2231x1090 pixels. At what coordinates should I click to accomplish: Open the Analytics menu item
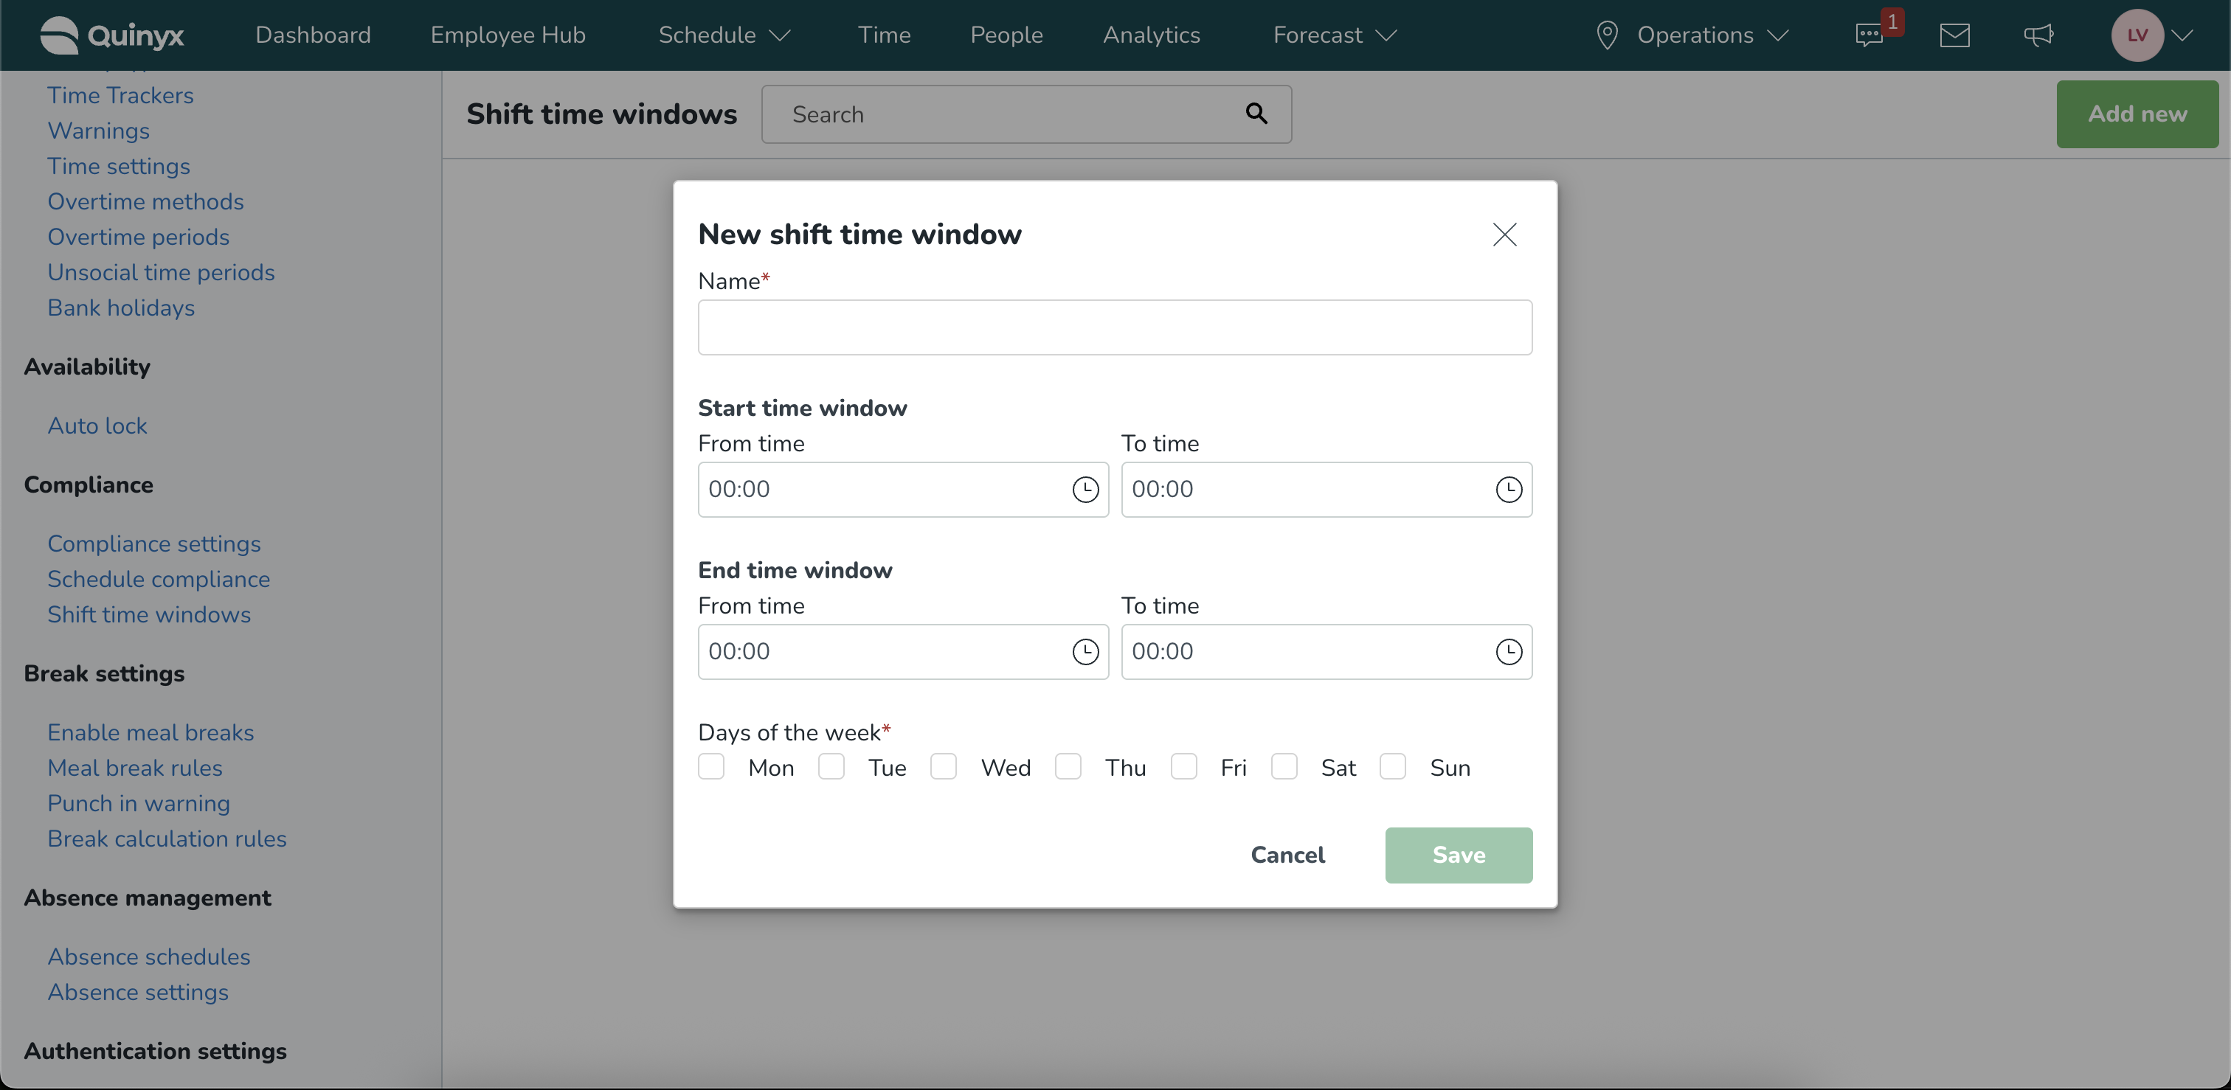pos(1151,35)
